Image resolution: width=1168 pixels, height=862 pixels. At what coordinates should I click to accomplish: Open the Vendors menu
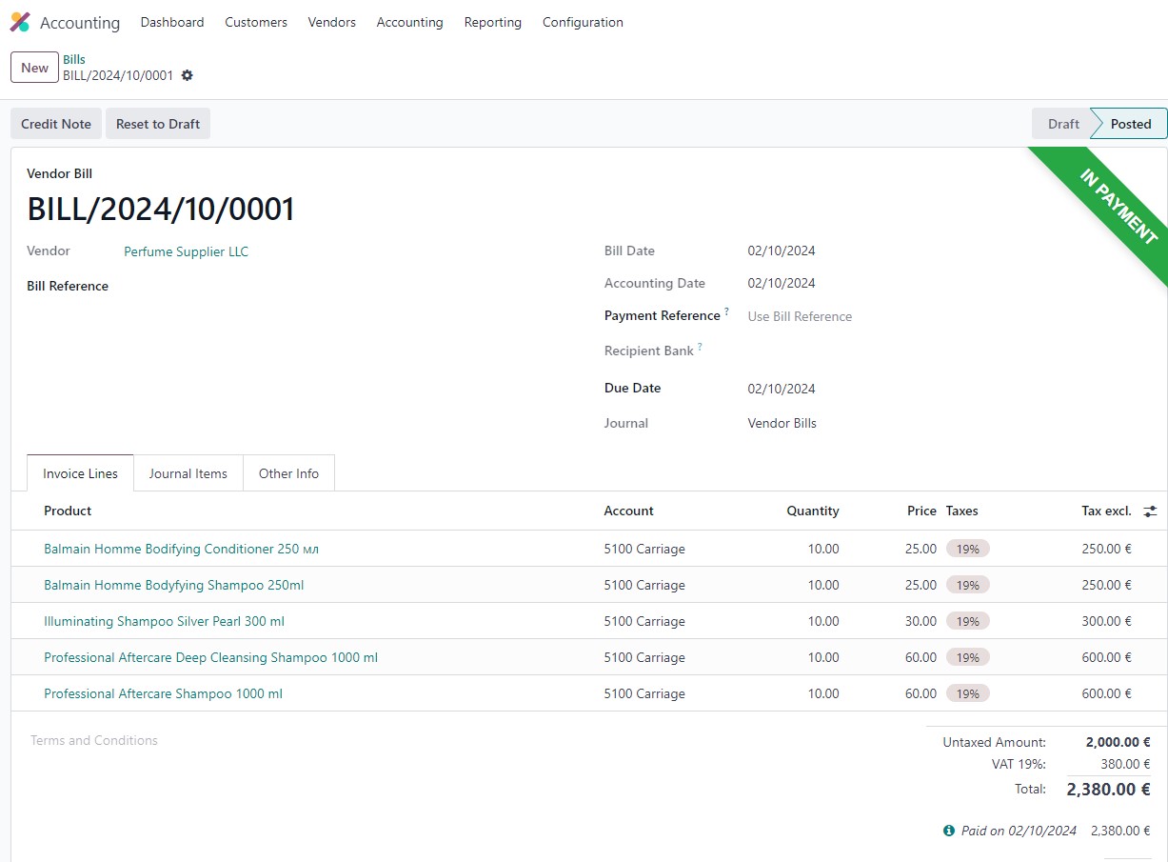tap(331, 22)
